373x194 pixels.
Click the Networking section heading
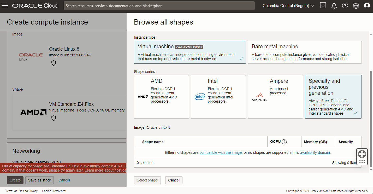coord(26,151)
